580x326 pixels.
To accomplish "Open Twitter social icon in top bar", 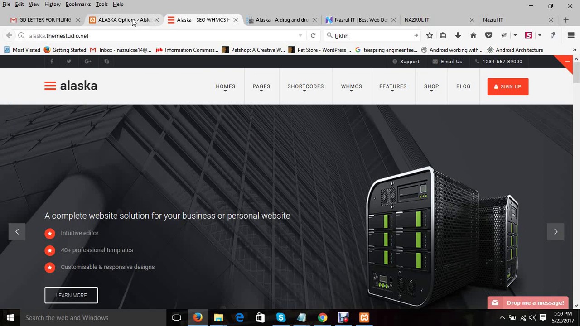I will (x=69, y=62).
